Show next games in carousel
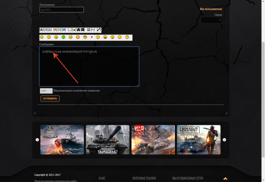The image size is (265, 182). [224, 140]
